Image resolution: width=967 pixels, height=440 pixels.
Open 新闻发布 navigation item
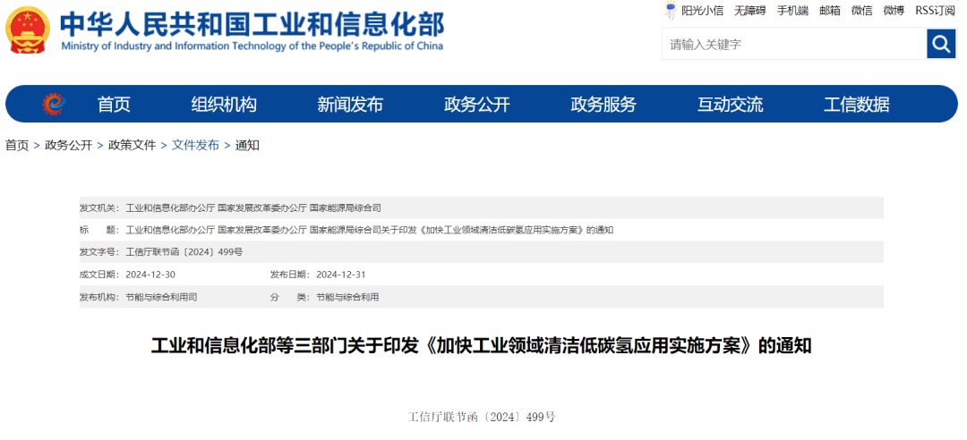point(350,105)
